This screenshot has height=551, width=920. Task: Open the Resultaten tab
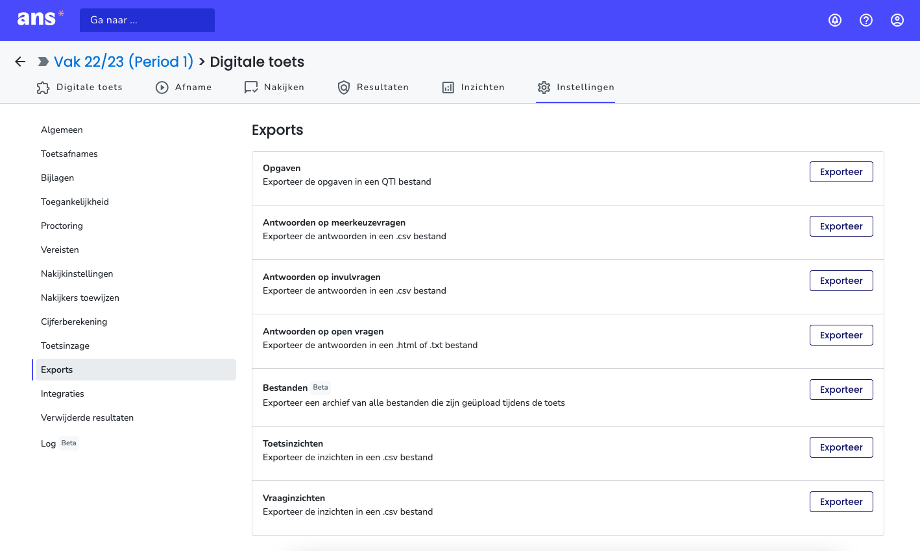[x=373, y=88]
